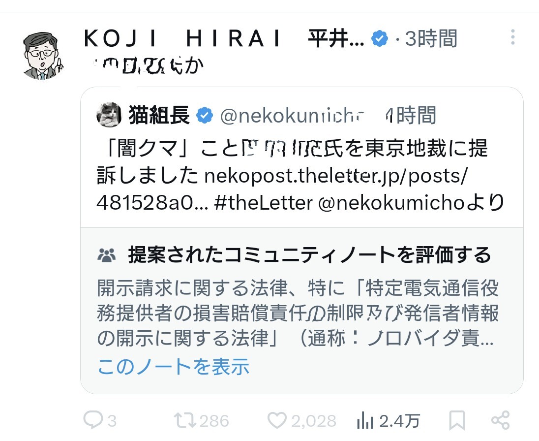Open 提案されたコミュニティノートを評価する heading
This screenshot has width=539, height=441.
(309, 254)
